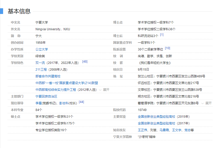Image resolution: width=215 pixels, height=148 pixels.
Task: Open alumni 马勇霞 link
Action: click(x=164, y=130)
